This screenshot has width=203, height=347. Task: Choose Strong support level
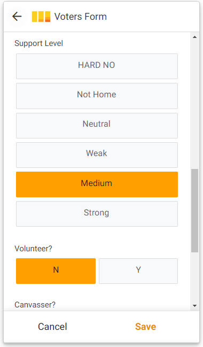[x=97, y=214]
